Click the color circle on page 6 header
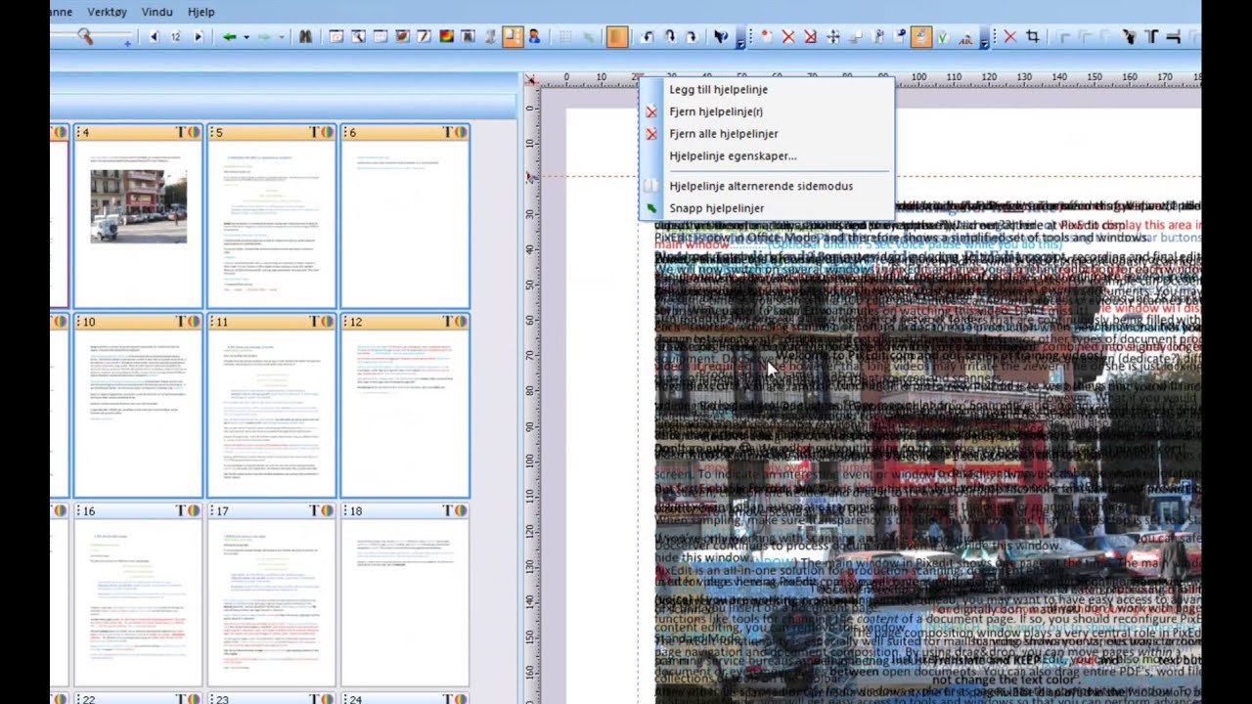This screenshot has height=704, width=1252. coord(460,132)
